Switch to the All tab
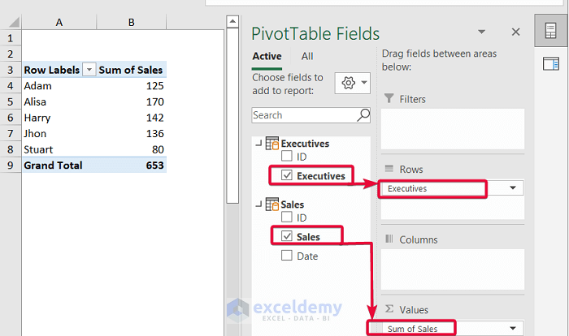This screenshot has width=569, height=336. point(307,56)
